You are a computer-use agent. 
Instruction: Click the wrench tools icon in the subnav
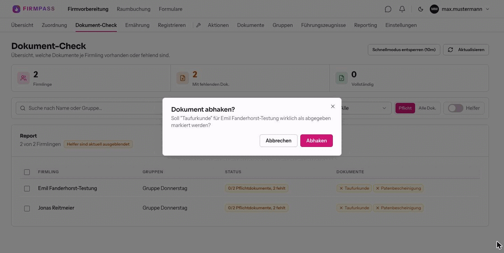198,25
